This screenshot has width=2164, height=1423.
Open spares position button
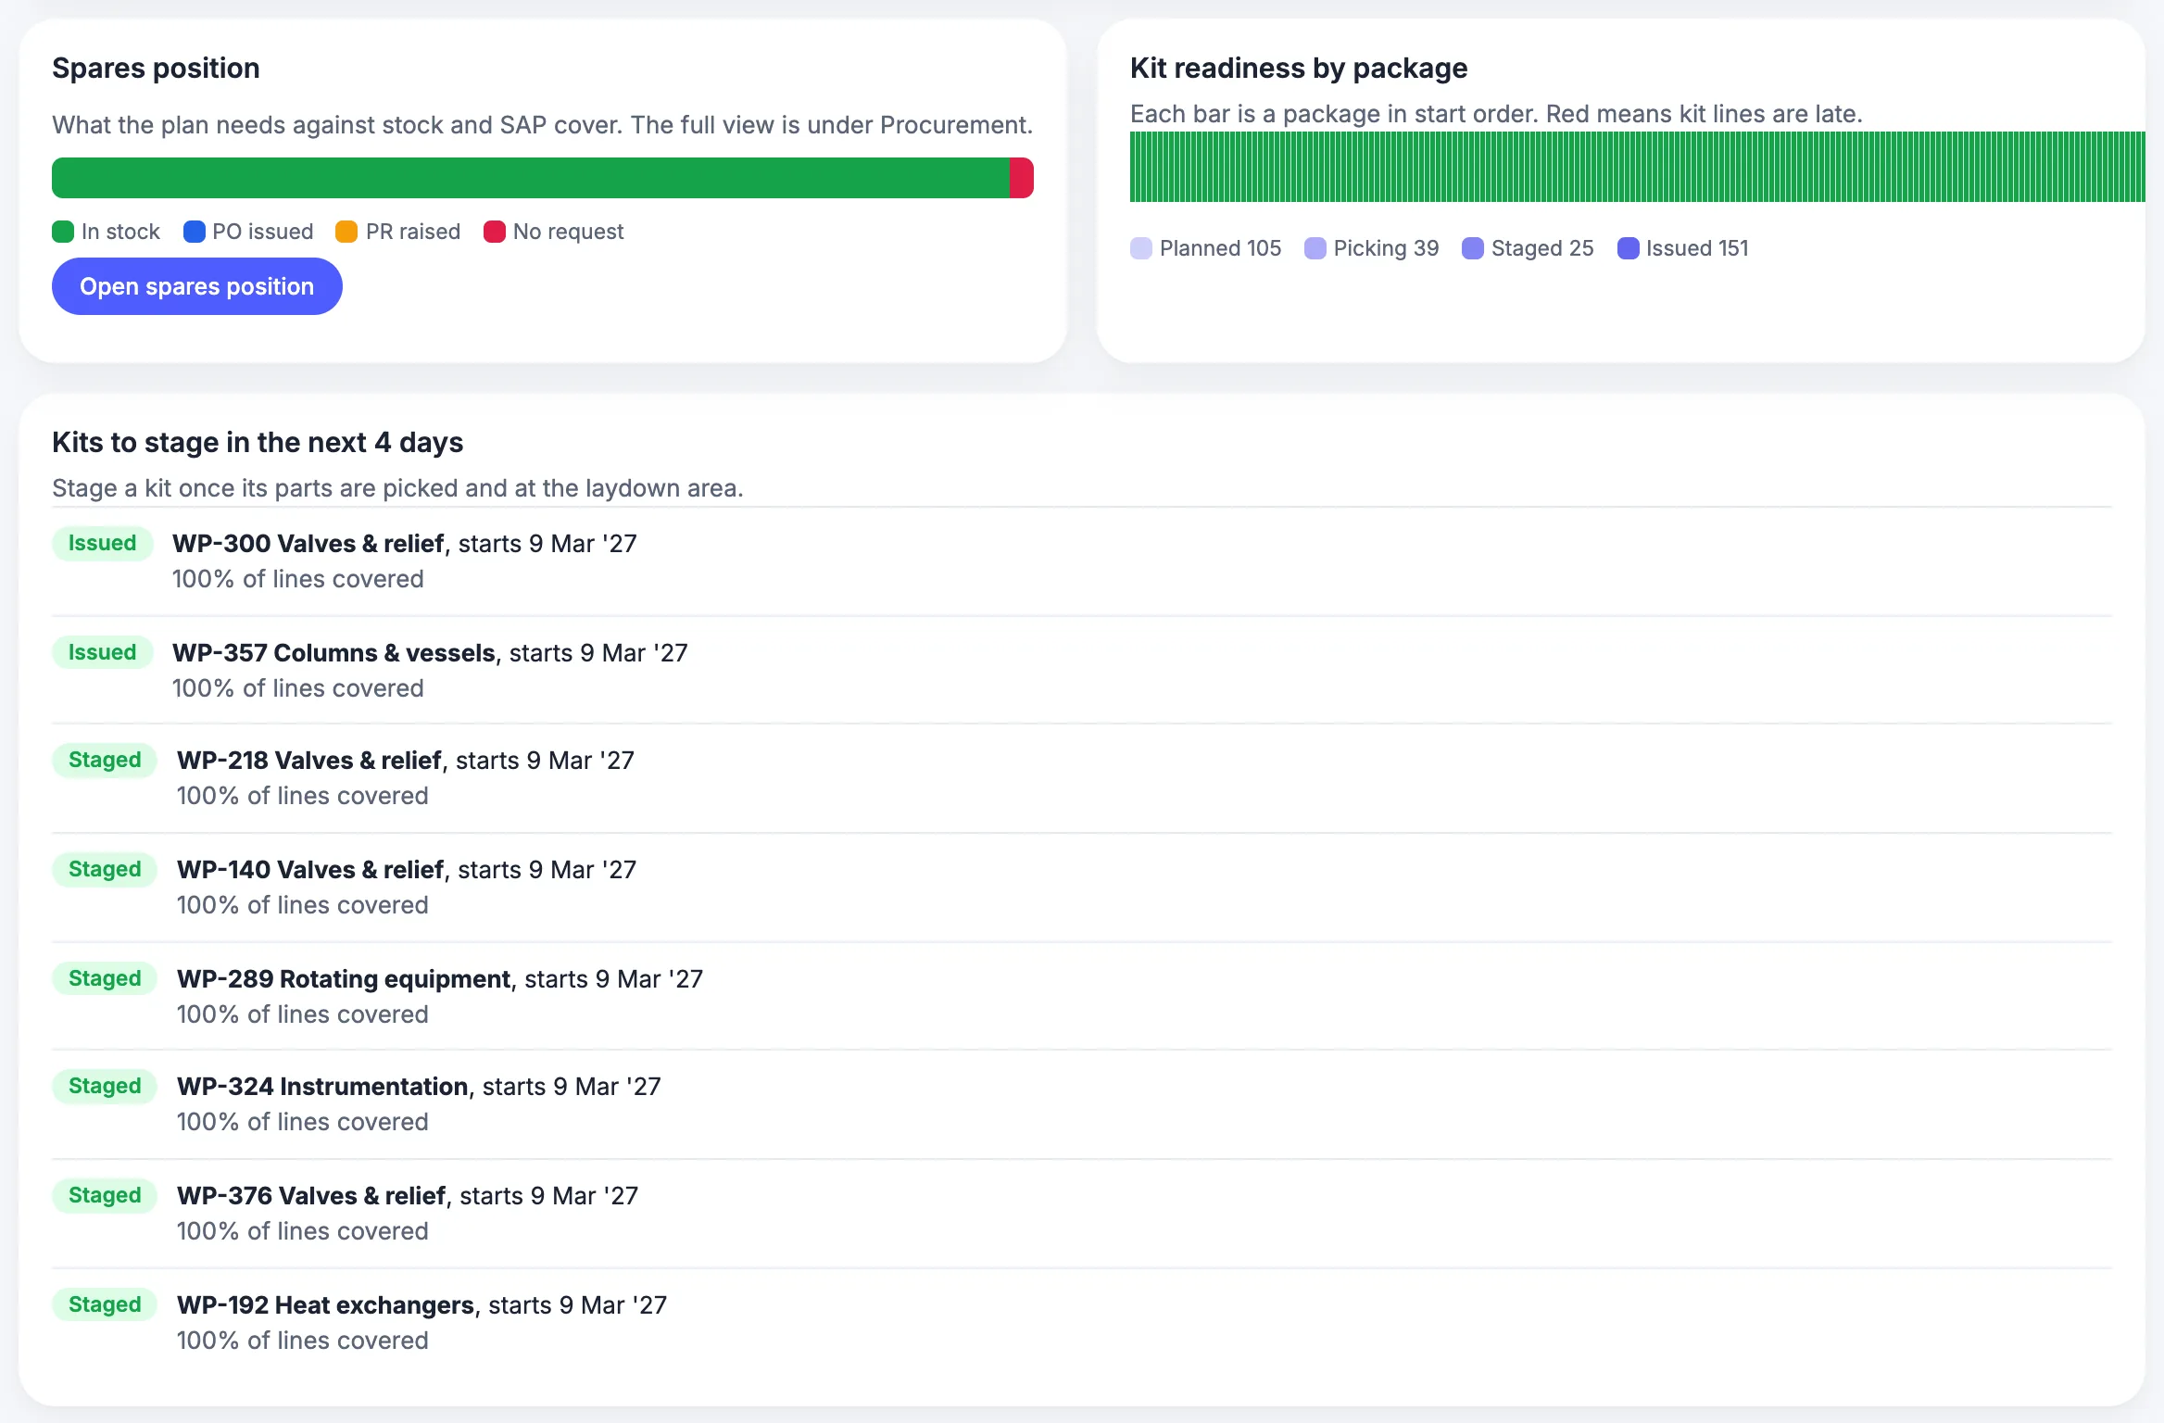196,286
